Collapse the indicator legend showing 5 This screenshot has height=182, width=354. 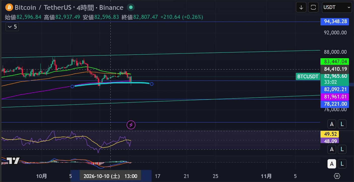pos(12,27)
